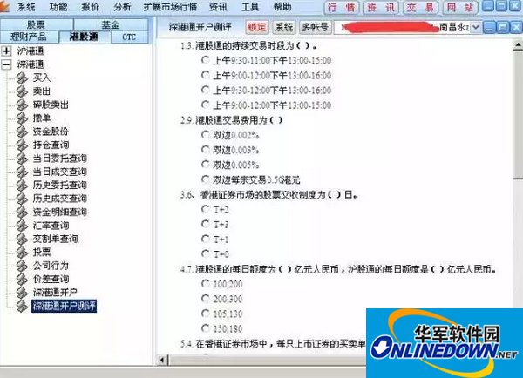This screenshot has width=523, height=378.
Task: Click the 资讯 button at top right
Action: point(381,8)
